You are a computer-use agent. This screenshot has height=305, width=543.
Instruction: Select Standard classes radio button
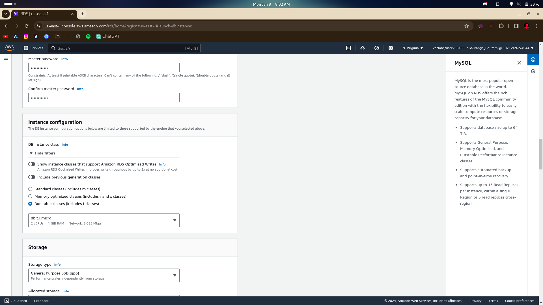click(30, 189)
